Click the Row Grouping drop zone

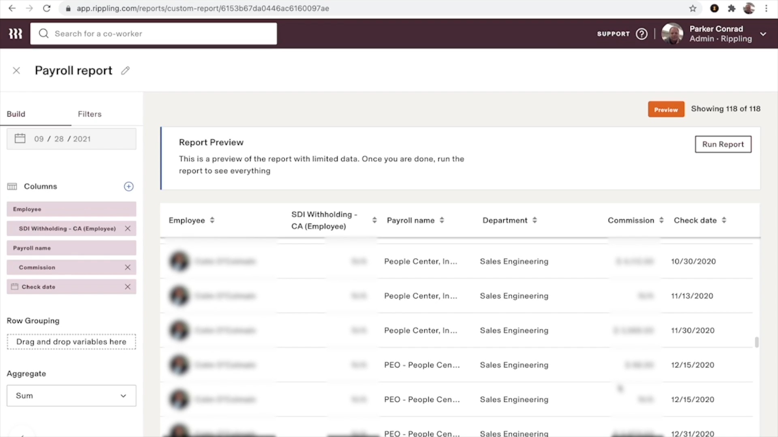click(71, 342)
